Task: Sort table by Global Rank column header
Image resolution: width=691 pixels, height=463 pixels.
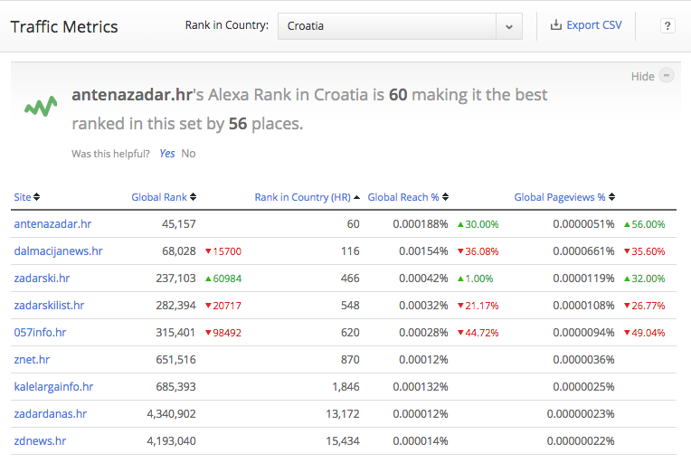Action: 158,197
